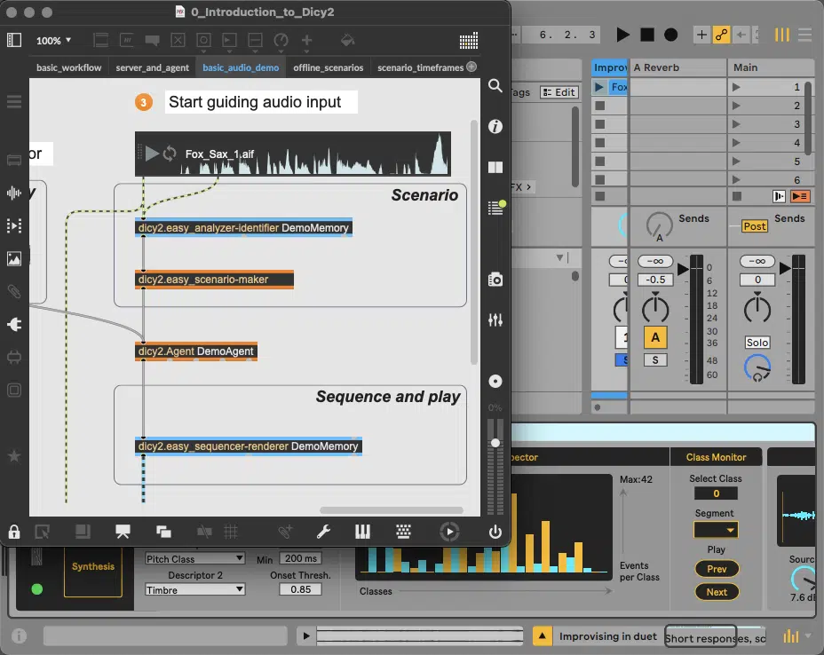Show the piano keyboard icon

click(x=362, y=532)
